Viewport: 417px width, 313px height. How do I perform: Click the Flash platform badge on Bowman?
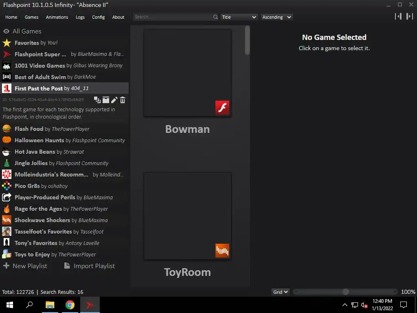click(222, 108)
